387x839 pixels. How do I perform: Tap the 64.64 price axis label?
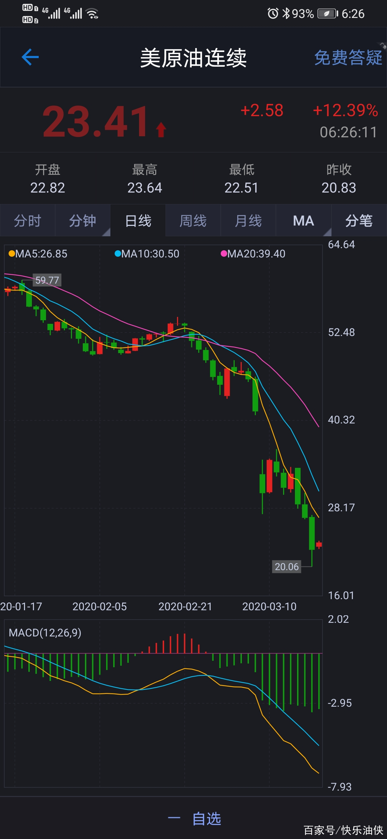click(x=341, y=245)
